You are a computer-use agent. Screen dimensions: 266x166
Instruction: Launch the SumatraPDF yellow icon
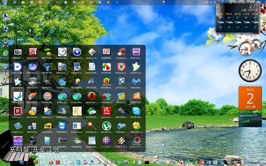(47, 126)
